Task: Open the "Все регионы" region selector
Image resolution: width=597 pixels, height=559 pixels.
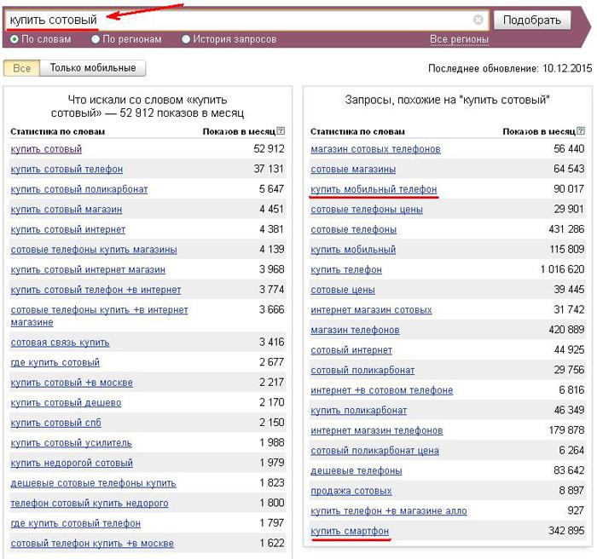Action: pos(459,39)
